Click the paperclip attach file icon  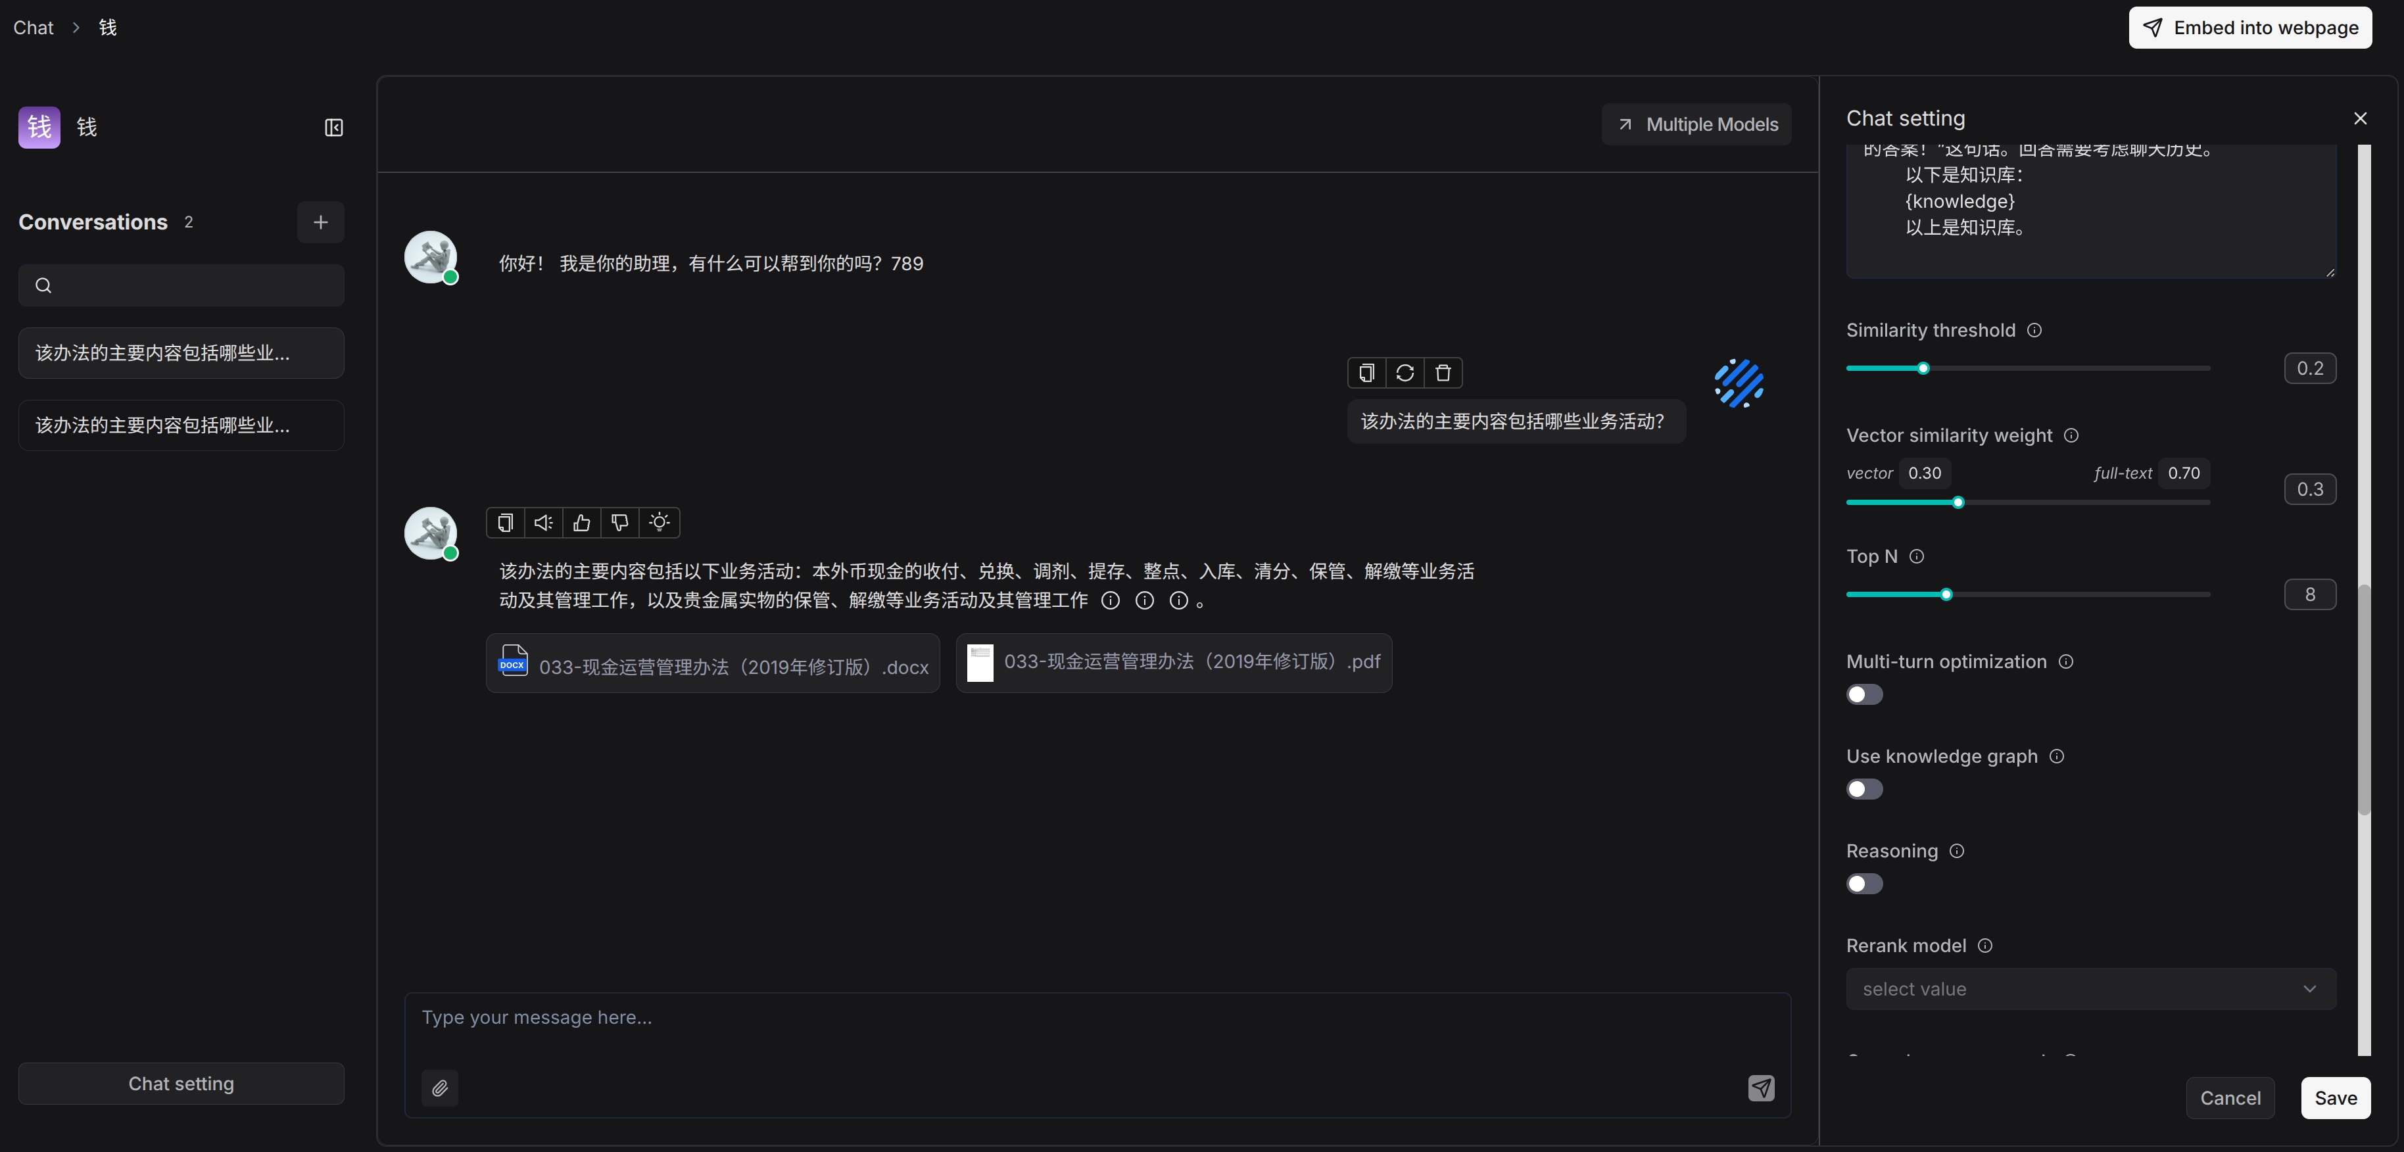439,1088
